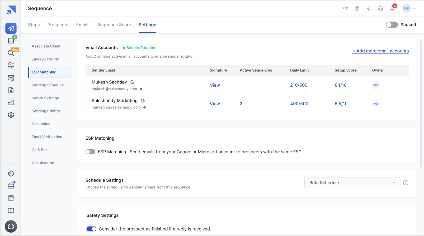
Task: Click the 400/500 daily limit
Action: click(299, 104)
